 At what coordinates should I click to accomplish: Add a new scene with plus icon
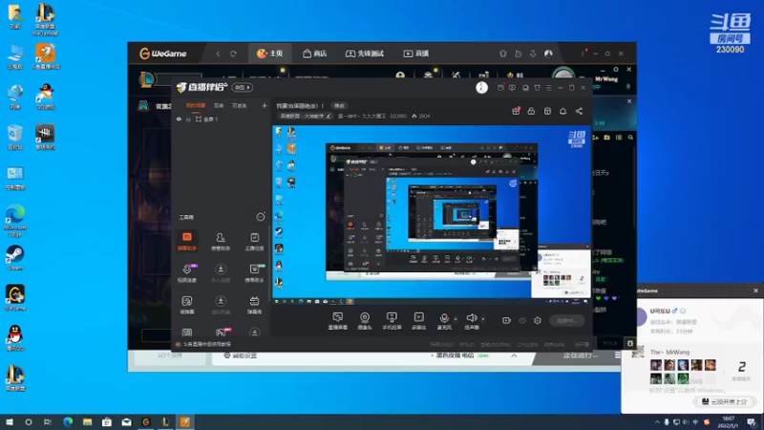[265, 105]
